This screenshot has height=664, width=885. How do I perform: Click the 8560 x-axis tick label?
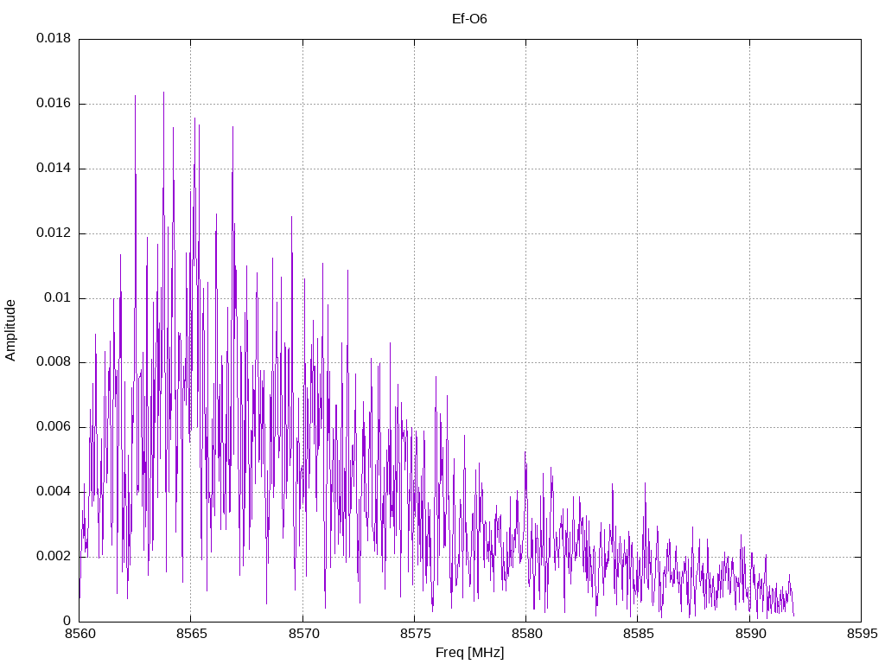click(80, 634)
